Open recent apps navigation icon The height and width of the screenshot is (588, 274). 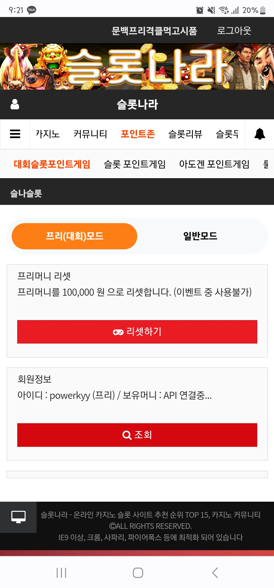point(61,573)
